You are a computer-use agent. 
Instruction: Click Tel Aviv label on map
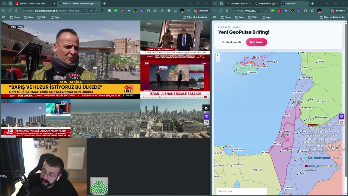coord(285,131)
